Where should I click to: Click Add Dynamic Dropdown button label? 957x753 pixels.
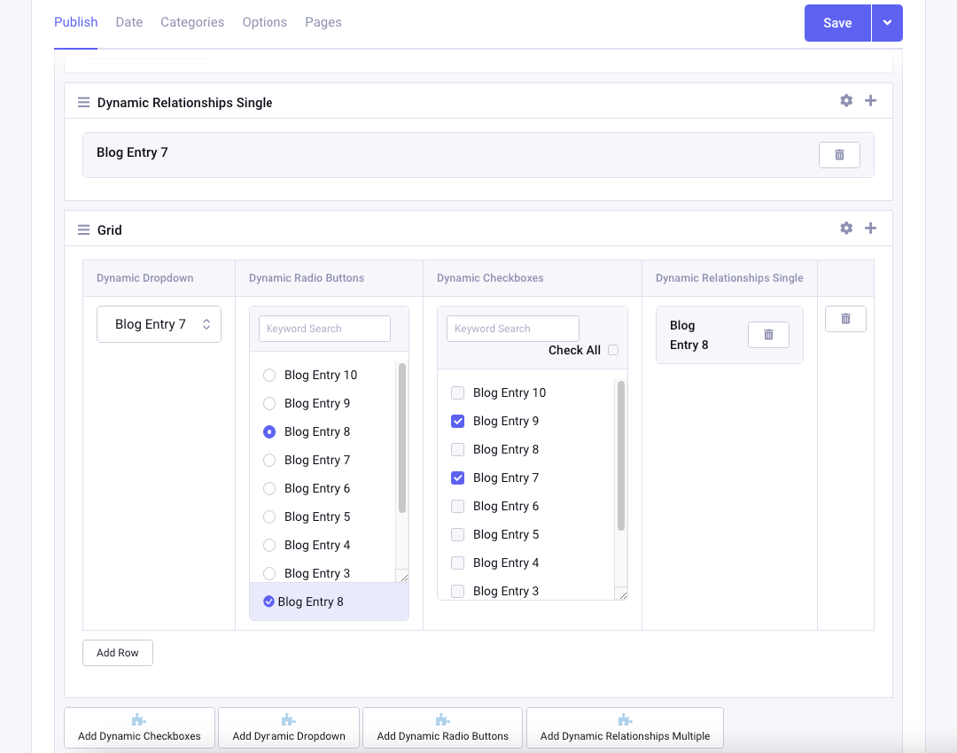[289, 736]
